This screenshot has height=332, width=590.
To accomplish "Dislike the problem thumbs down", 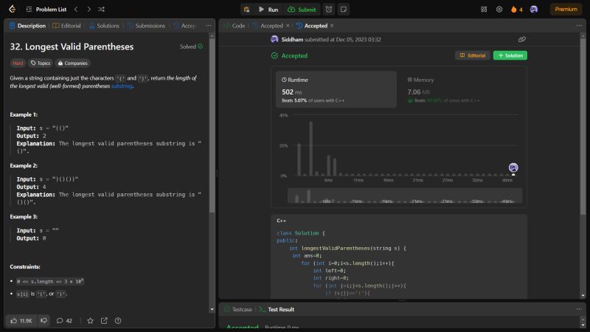I will point(44,321).
